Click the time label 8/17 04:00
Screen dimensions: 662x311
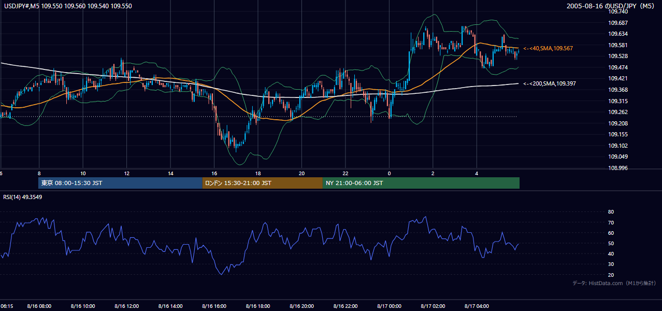tap(477, 306)
